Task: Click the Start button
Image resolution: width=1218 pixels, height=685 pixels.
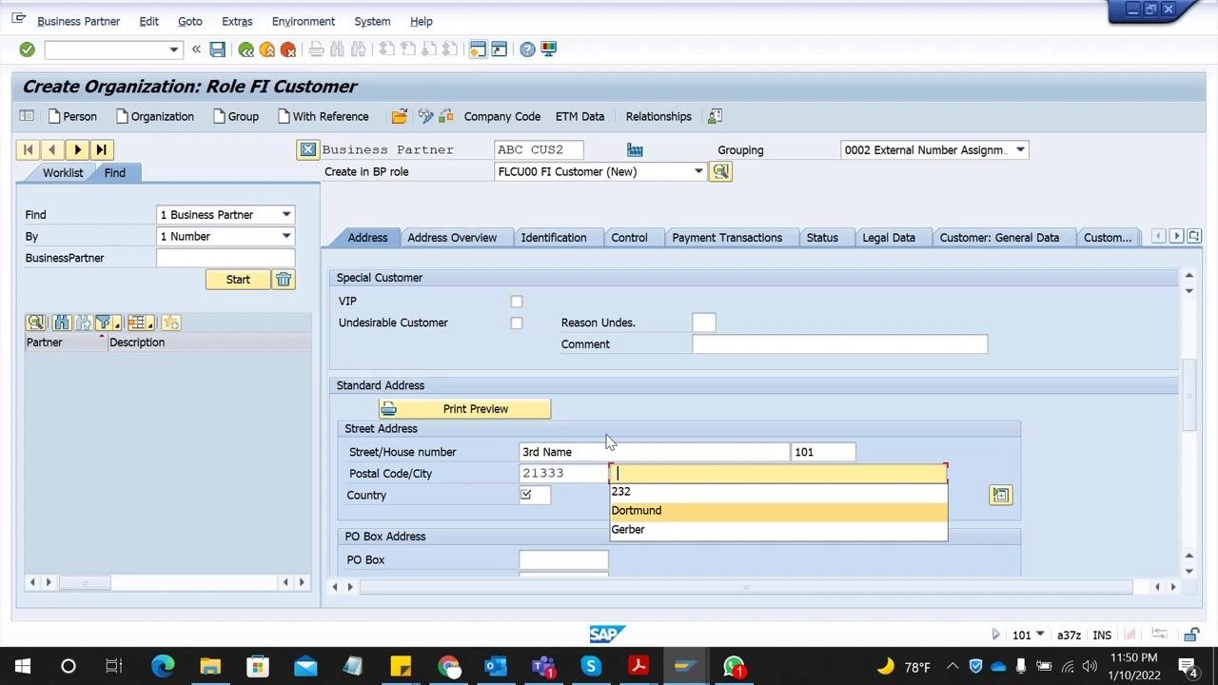Action: point(238,279)
